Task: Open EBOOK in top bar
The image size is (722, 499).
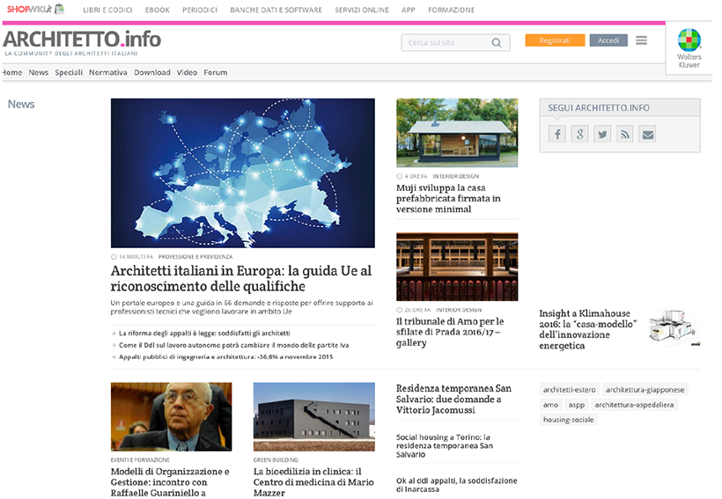Action: pyautogui.click(x=158, y=10)
